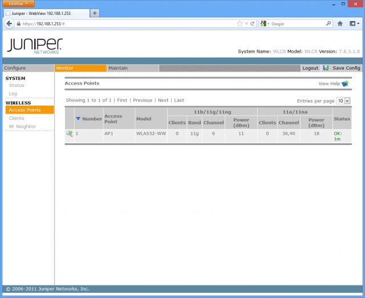Viewport: 365px width, 298px height.
Task: Open RF Neighbor in sidebar
Action: click(22, 127)
